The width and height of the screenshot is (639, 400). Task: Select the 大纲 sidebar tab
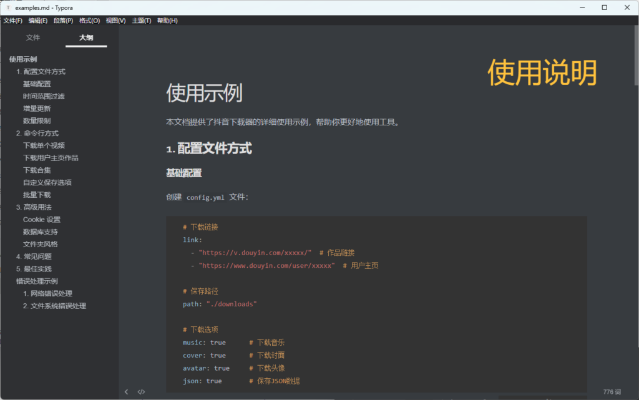(x=86, y=37)
